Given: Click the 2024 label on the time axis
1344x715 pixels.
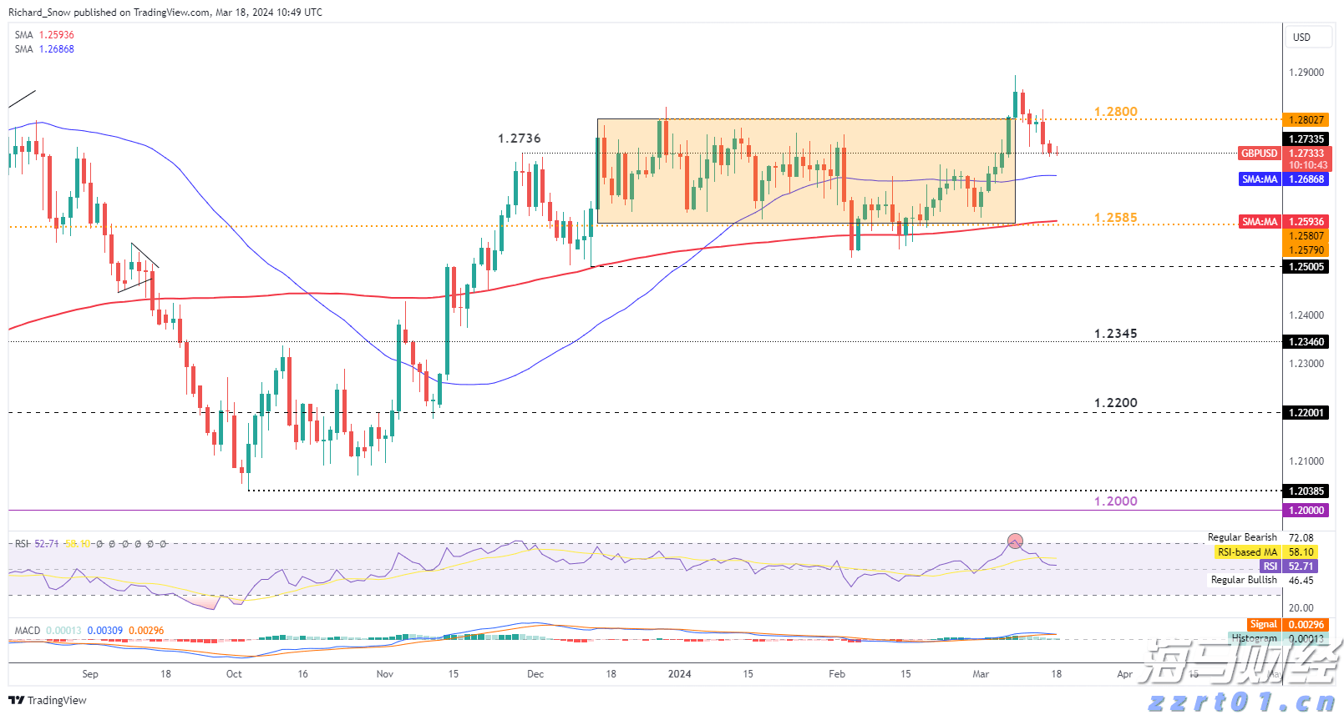Looking at the screenshot, I should (x=679, y=674).
